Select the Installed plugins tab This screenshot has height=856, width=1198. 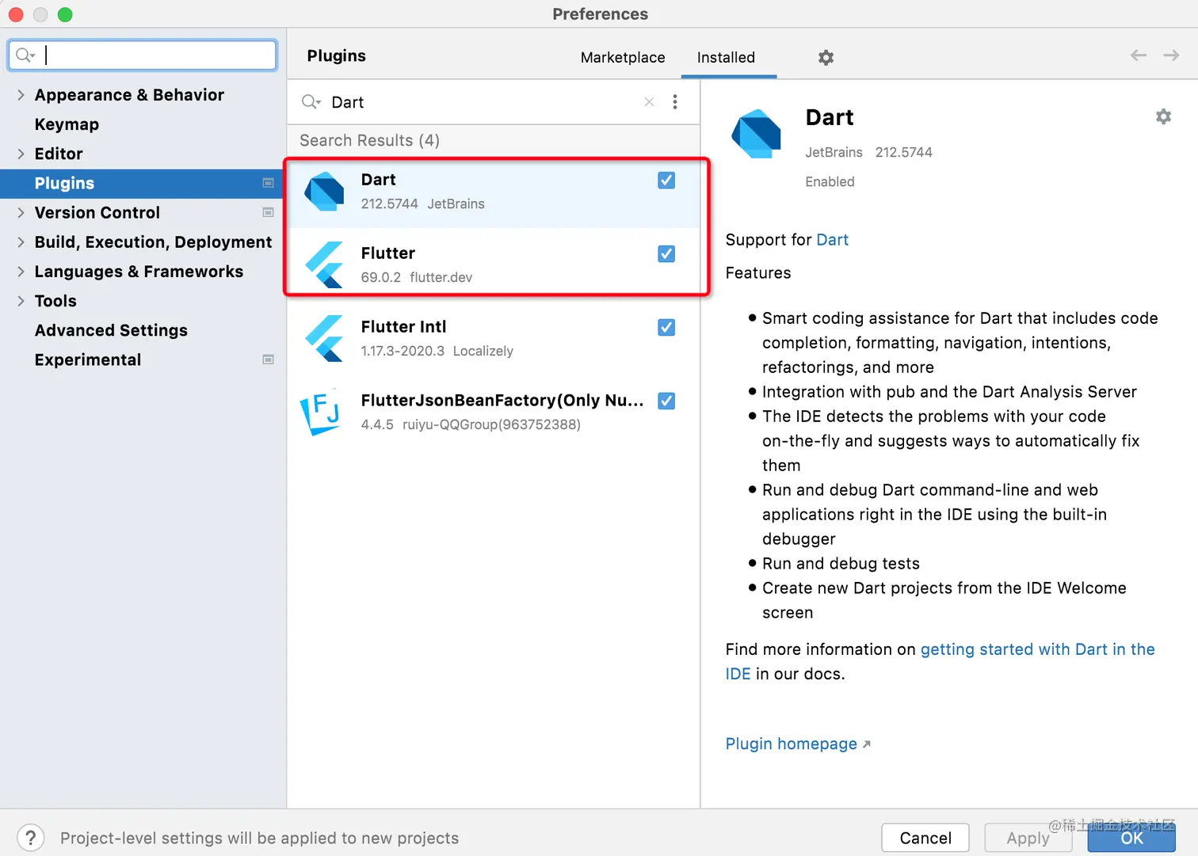(726, 58)
